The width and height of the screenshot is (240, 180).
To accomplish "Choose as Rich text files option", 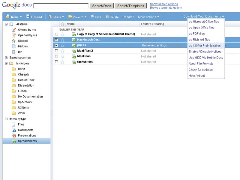I will (199, 40).
